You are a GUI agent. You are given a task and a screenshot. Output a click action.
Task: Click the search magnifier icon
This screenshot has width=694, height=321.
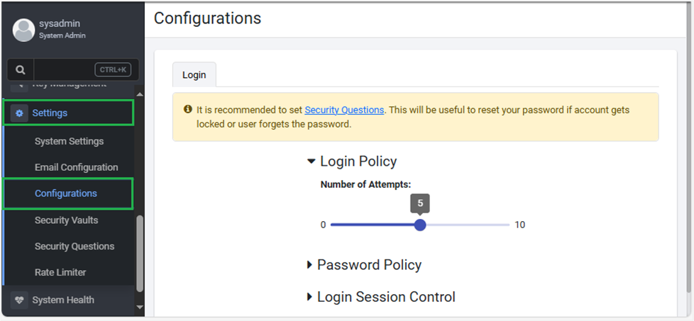point(21,70)
